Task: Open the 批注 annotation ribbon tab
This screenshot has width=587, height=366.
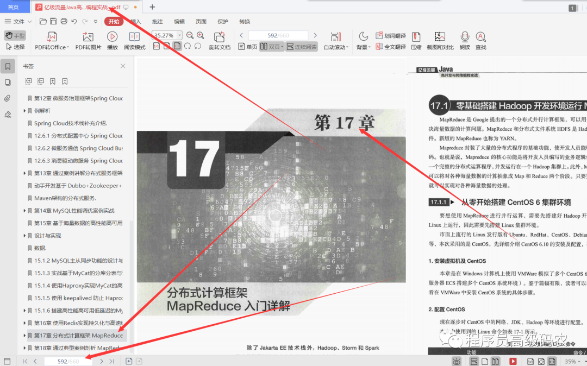Action: pyautogui.click(x=158, y=21)
